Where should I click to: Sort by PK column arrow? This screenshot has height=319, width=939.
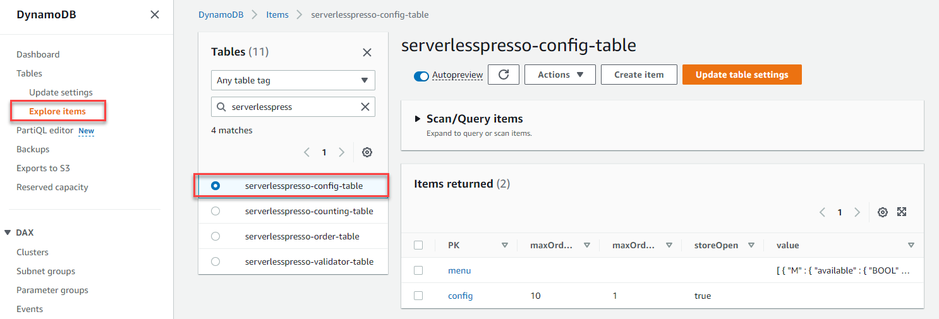505,245
